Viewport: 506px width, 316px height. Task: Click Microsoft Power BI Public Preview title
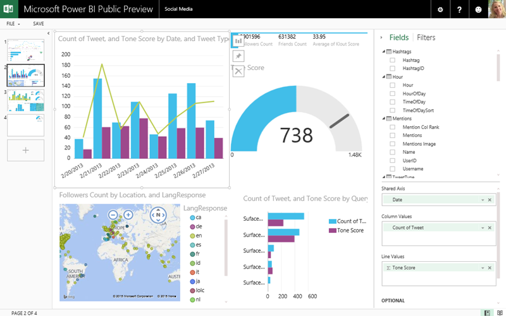88,9
